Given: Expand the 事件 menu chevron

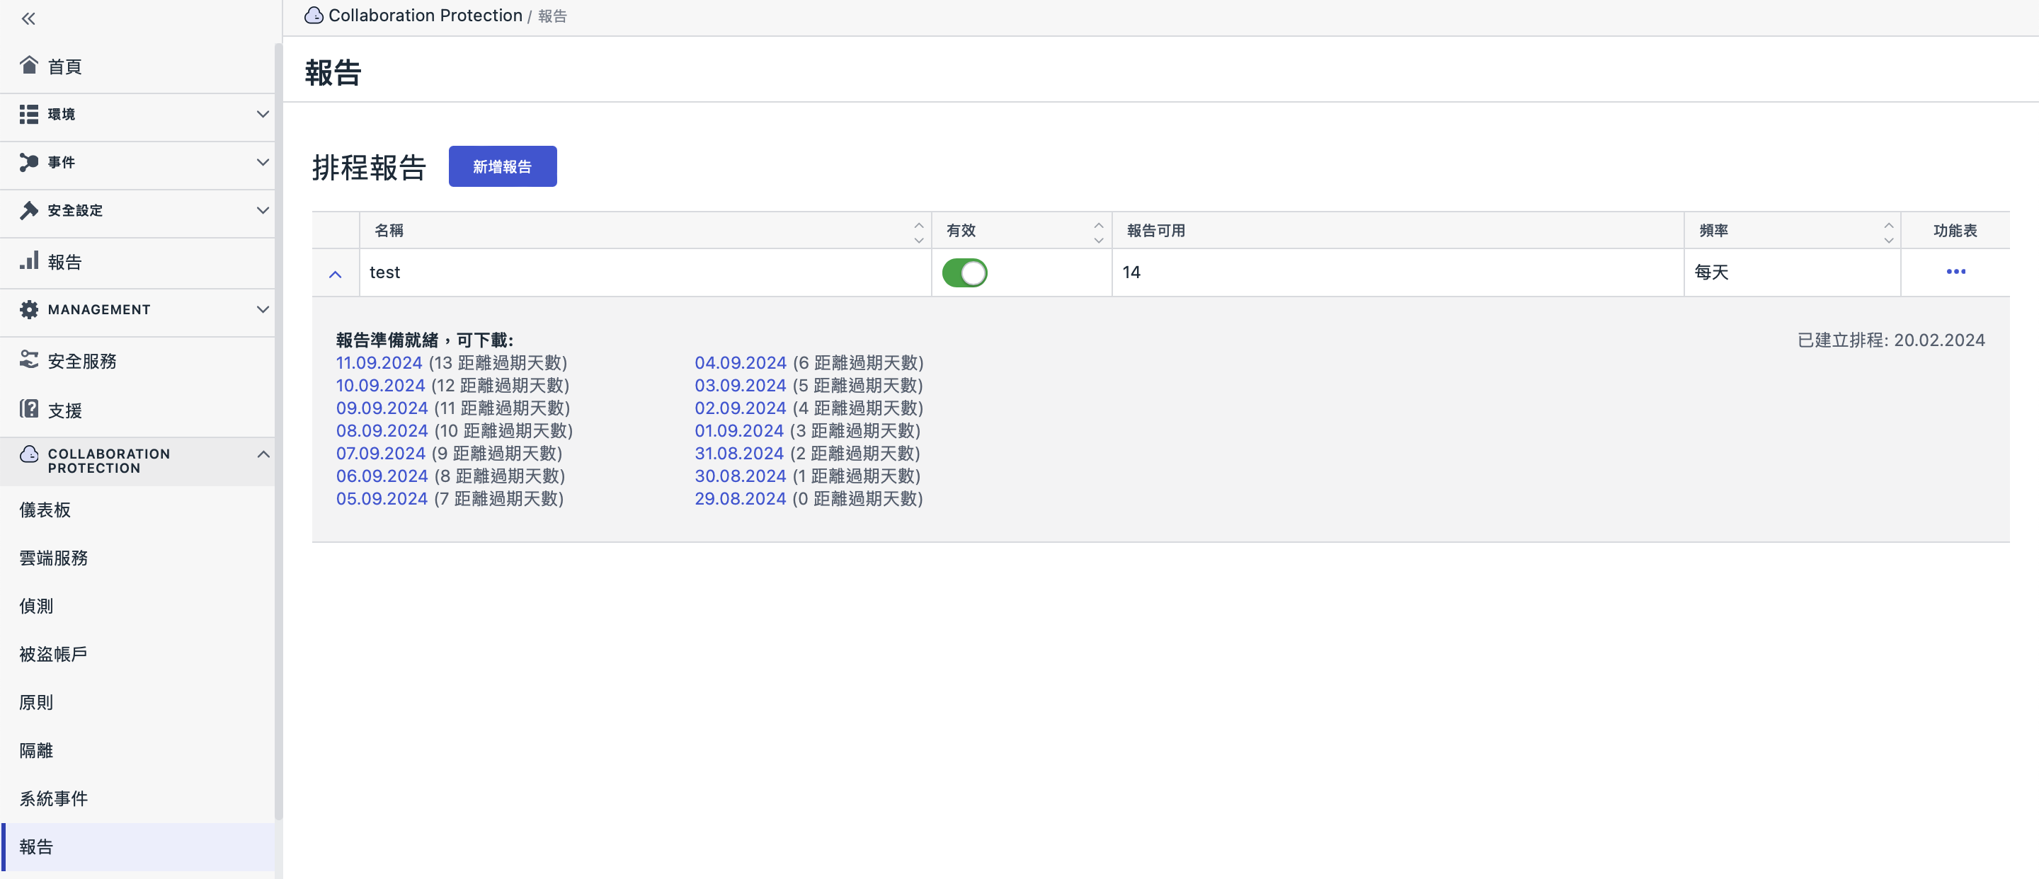Looking at the screenshot, I should [x=263, y=162].
